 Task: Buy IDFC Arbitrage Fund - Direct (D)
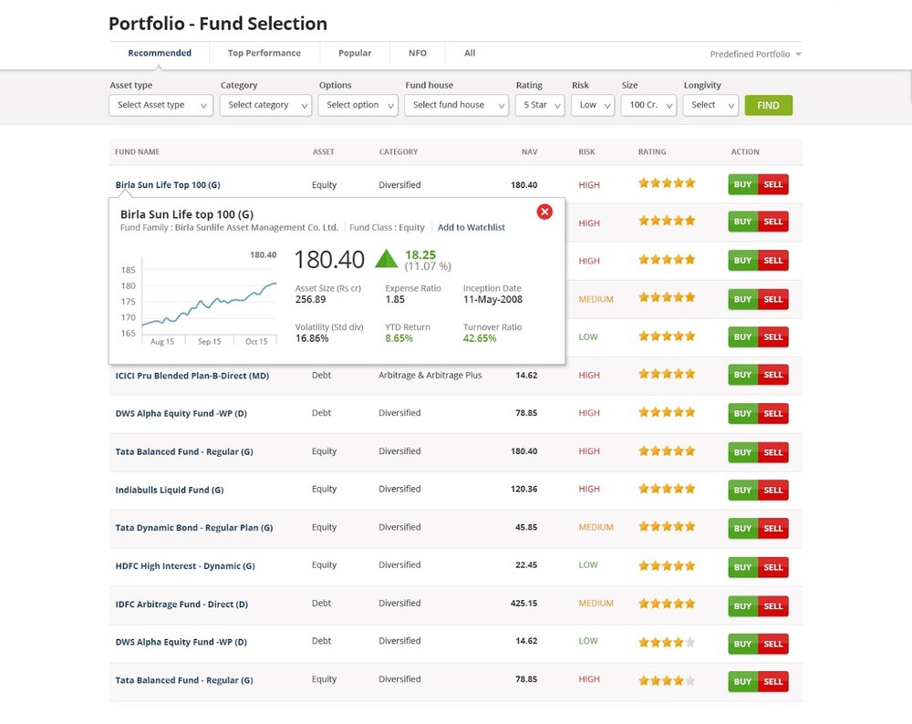[x=742, y=606]
